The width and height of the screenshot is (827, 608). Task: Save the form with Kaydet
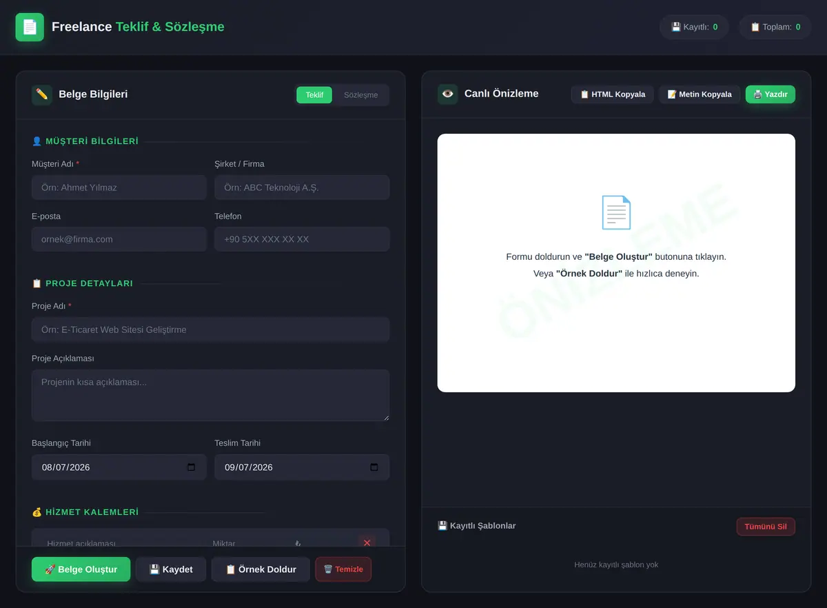click(x=171, y=569)
